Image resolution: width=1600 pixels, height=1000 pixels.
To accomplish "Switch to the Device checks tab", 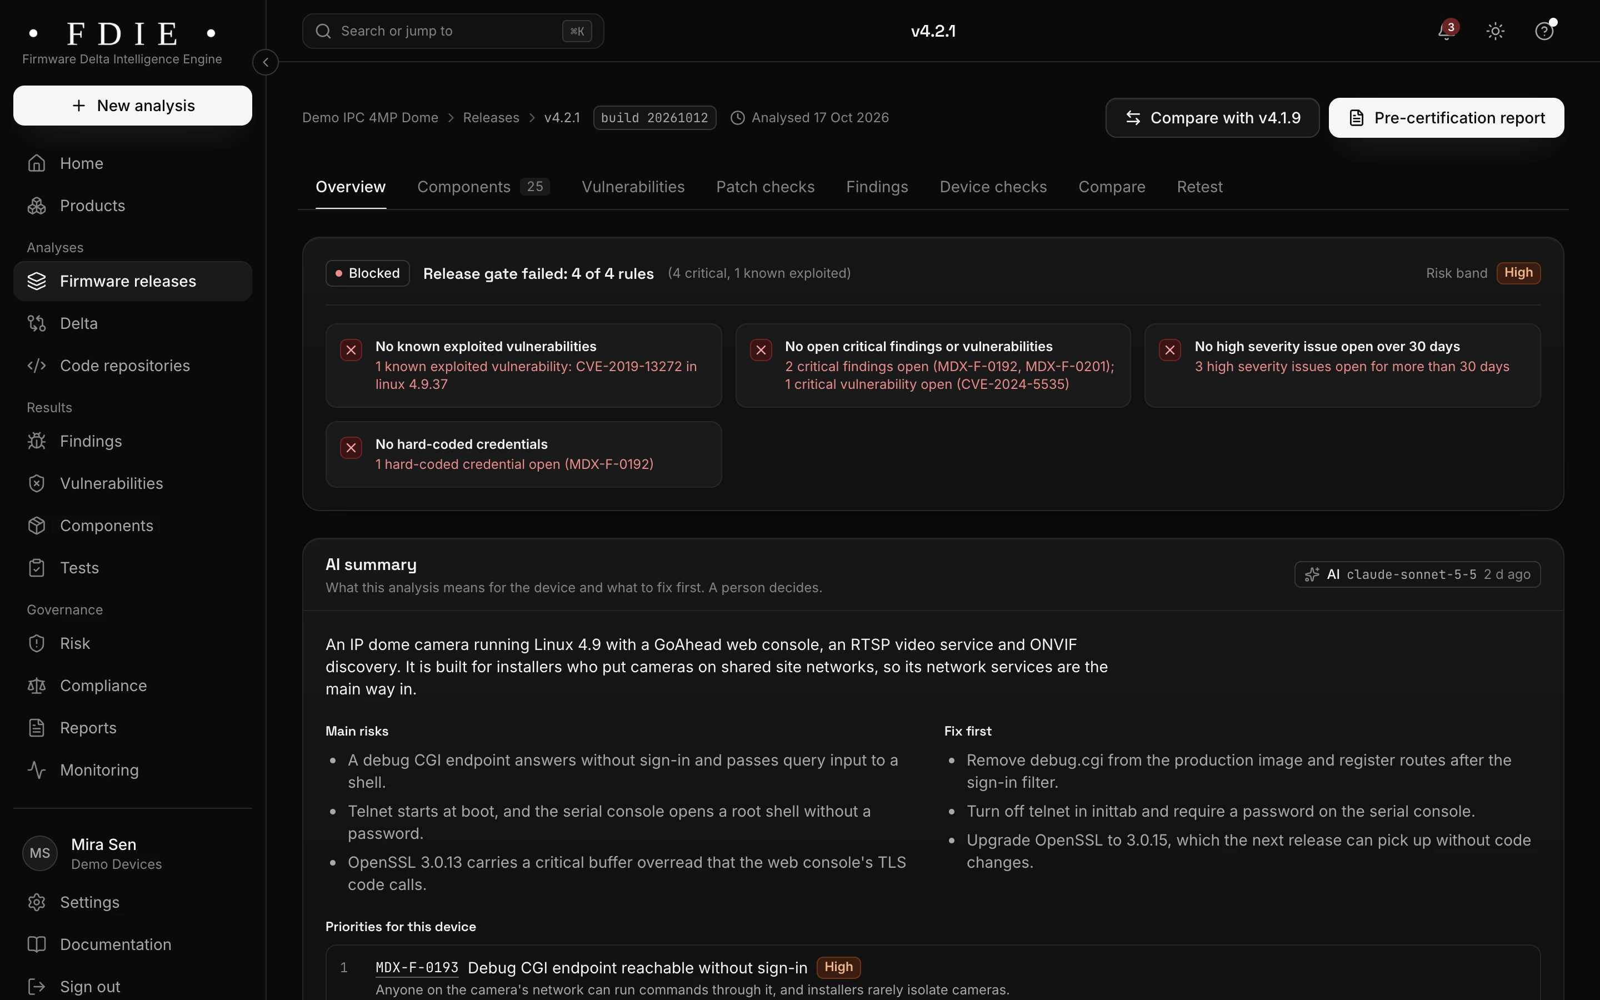I will point(993,187).
